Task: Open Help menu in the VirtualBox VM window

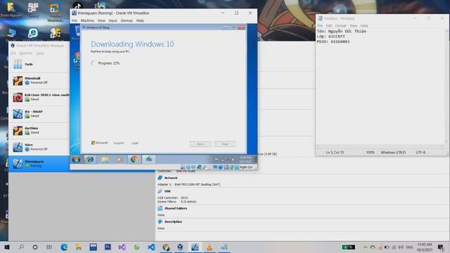Action: click(x=140, y=20)
